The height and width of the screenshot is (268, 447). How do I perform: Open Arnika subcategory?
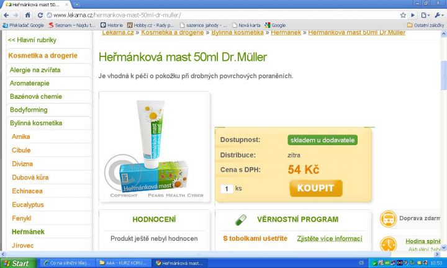pos(21,136)
